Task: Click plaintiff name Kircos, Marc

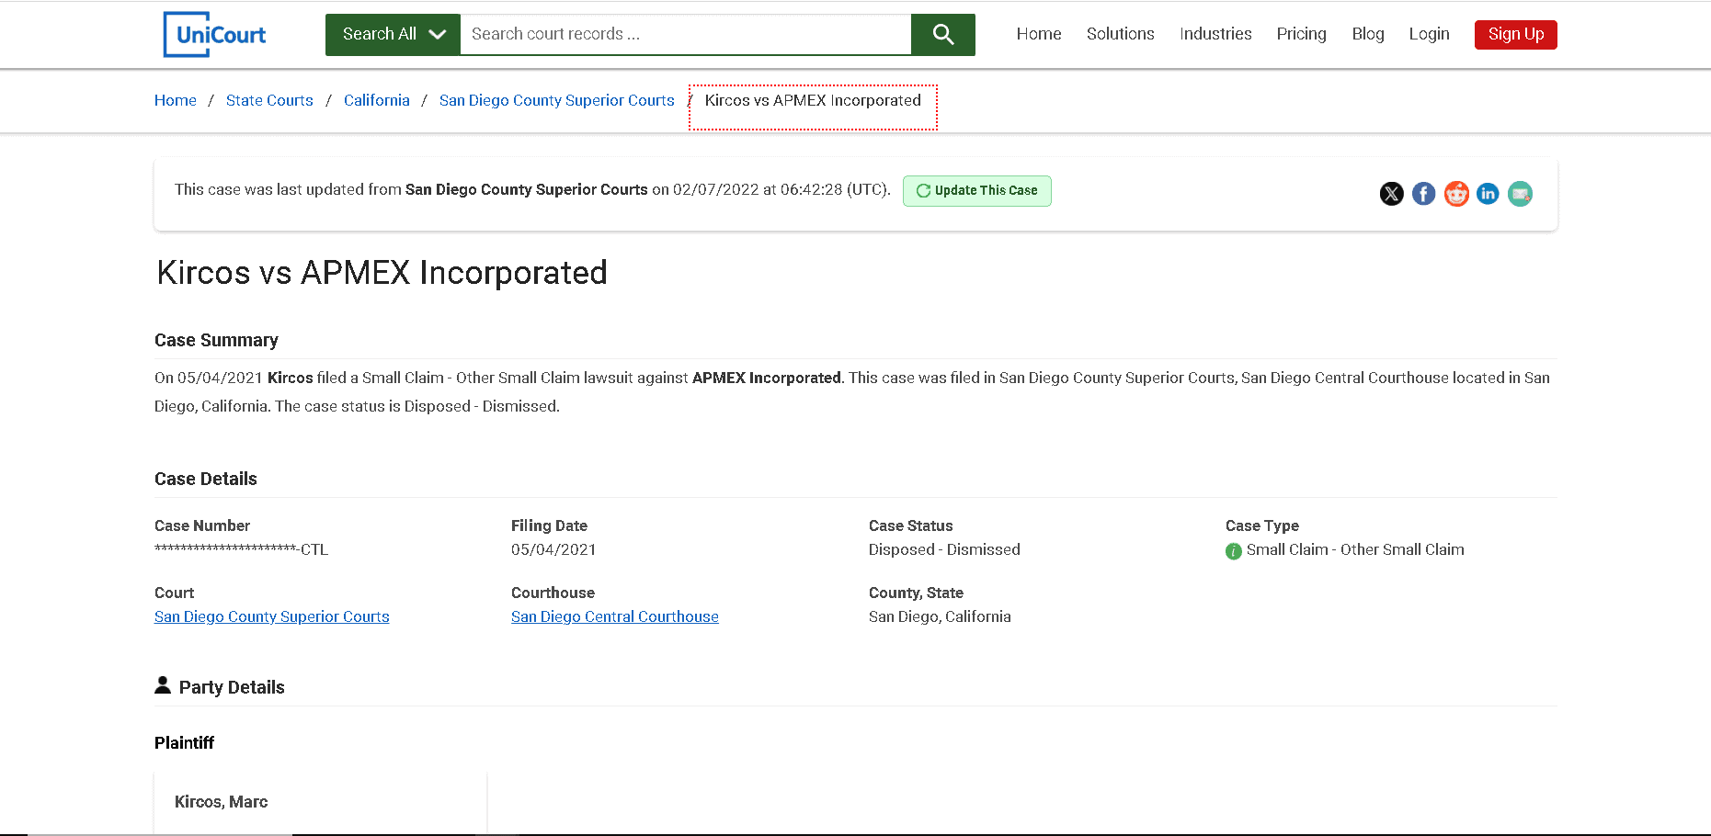Action: (222, 801)
